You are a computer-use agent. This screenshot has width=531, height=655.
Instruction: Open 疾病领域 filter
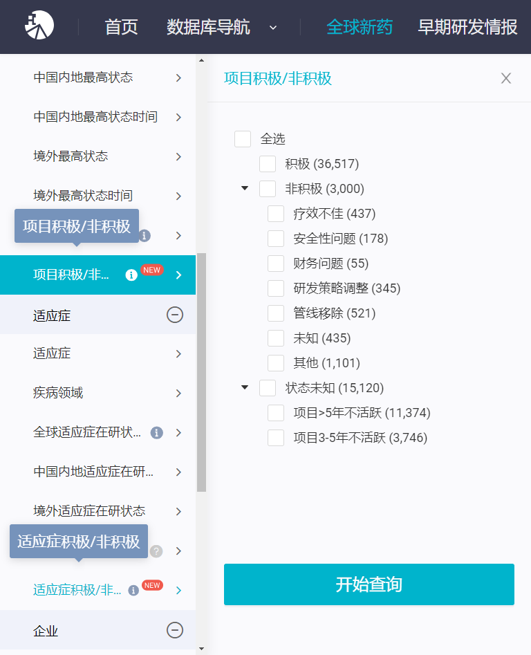point(97,393)
